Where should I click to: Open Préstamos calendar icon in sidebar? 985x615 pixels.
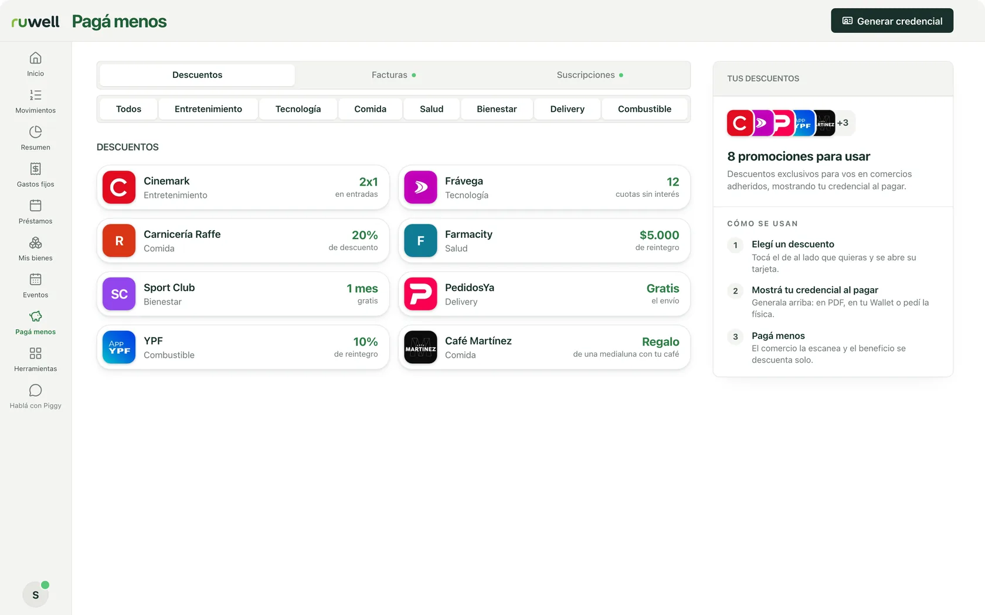35,206
